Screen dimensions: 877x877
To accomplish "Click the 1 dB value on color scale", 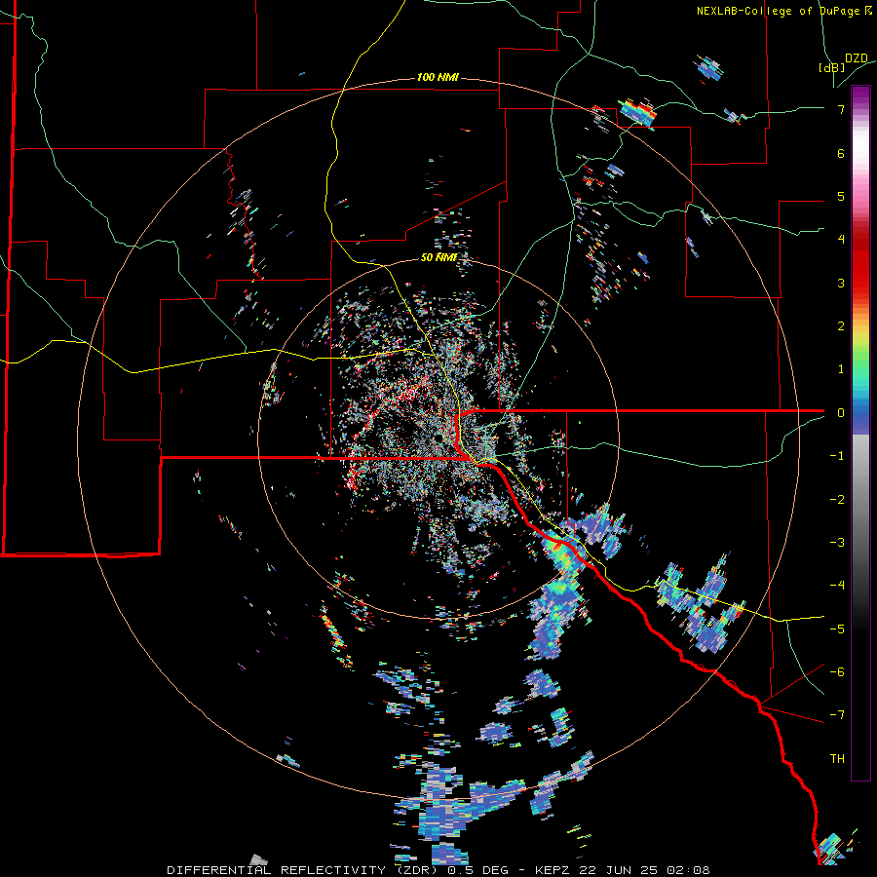I will click(x=841, y=369).
